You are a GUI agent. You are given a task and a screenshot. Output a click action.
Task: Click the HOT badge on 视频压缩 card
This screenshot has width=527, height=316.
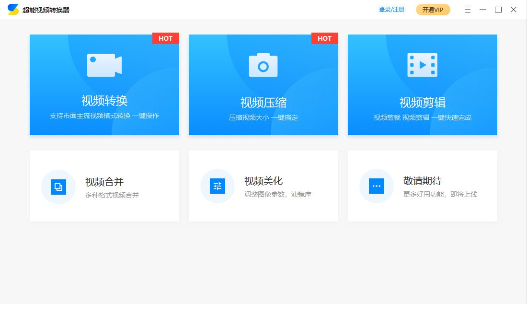pyautogui.click(x=324, y=38)
